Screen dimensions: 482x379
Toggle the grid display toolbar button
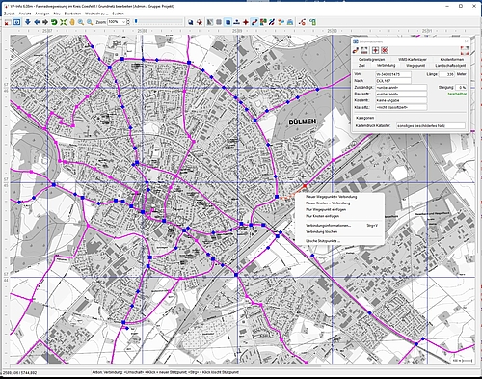click(x=219, y=22)
